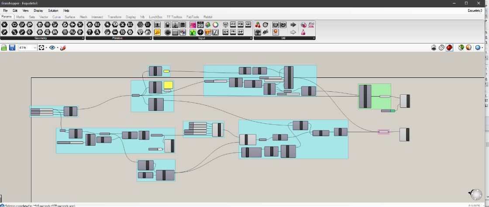The height and width of the screenshot is (207, 489).
Task: Select the Vector parameter arrow icon
Action: (x=4, y=32)
